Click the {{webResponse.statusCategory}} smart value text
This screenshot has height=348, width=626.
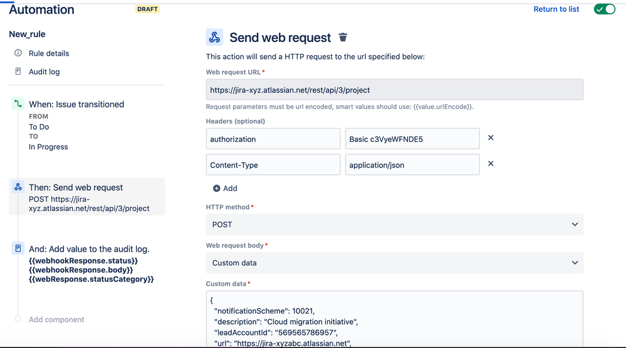pyautogui.click(x=91, y=279)
